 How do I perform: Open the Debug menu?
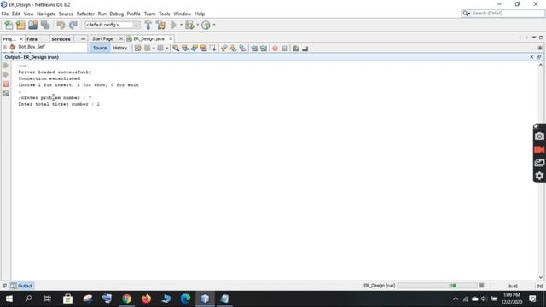click(116, 14)
